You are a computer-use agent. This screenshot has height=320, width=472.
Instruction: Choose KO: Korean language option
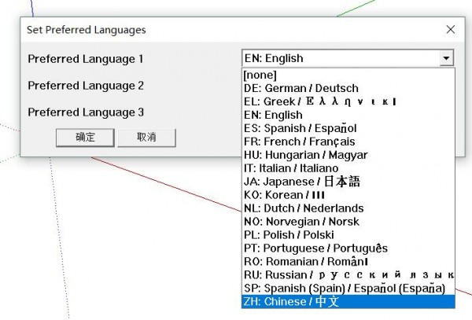coord(284,195)
